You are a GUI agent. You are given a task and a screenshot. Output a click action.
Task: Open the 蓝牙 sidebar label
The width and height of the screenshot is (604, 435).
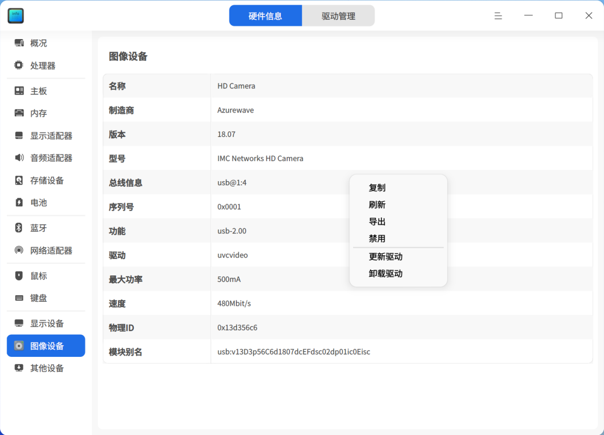click(x=39, y=228)
